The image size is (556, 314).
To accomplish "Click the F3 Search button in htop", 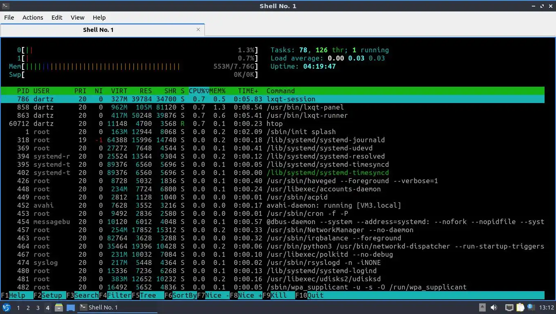I will point(82,295).
